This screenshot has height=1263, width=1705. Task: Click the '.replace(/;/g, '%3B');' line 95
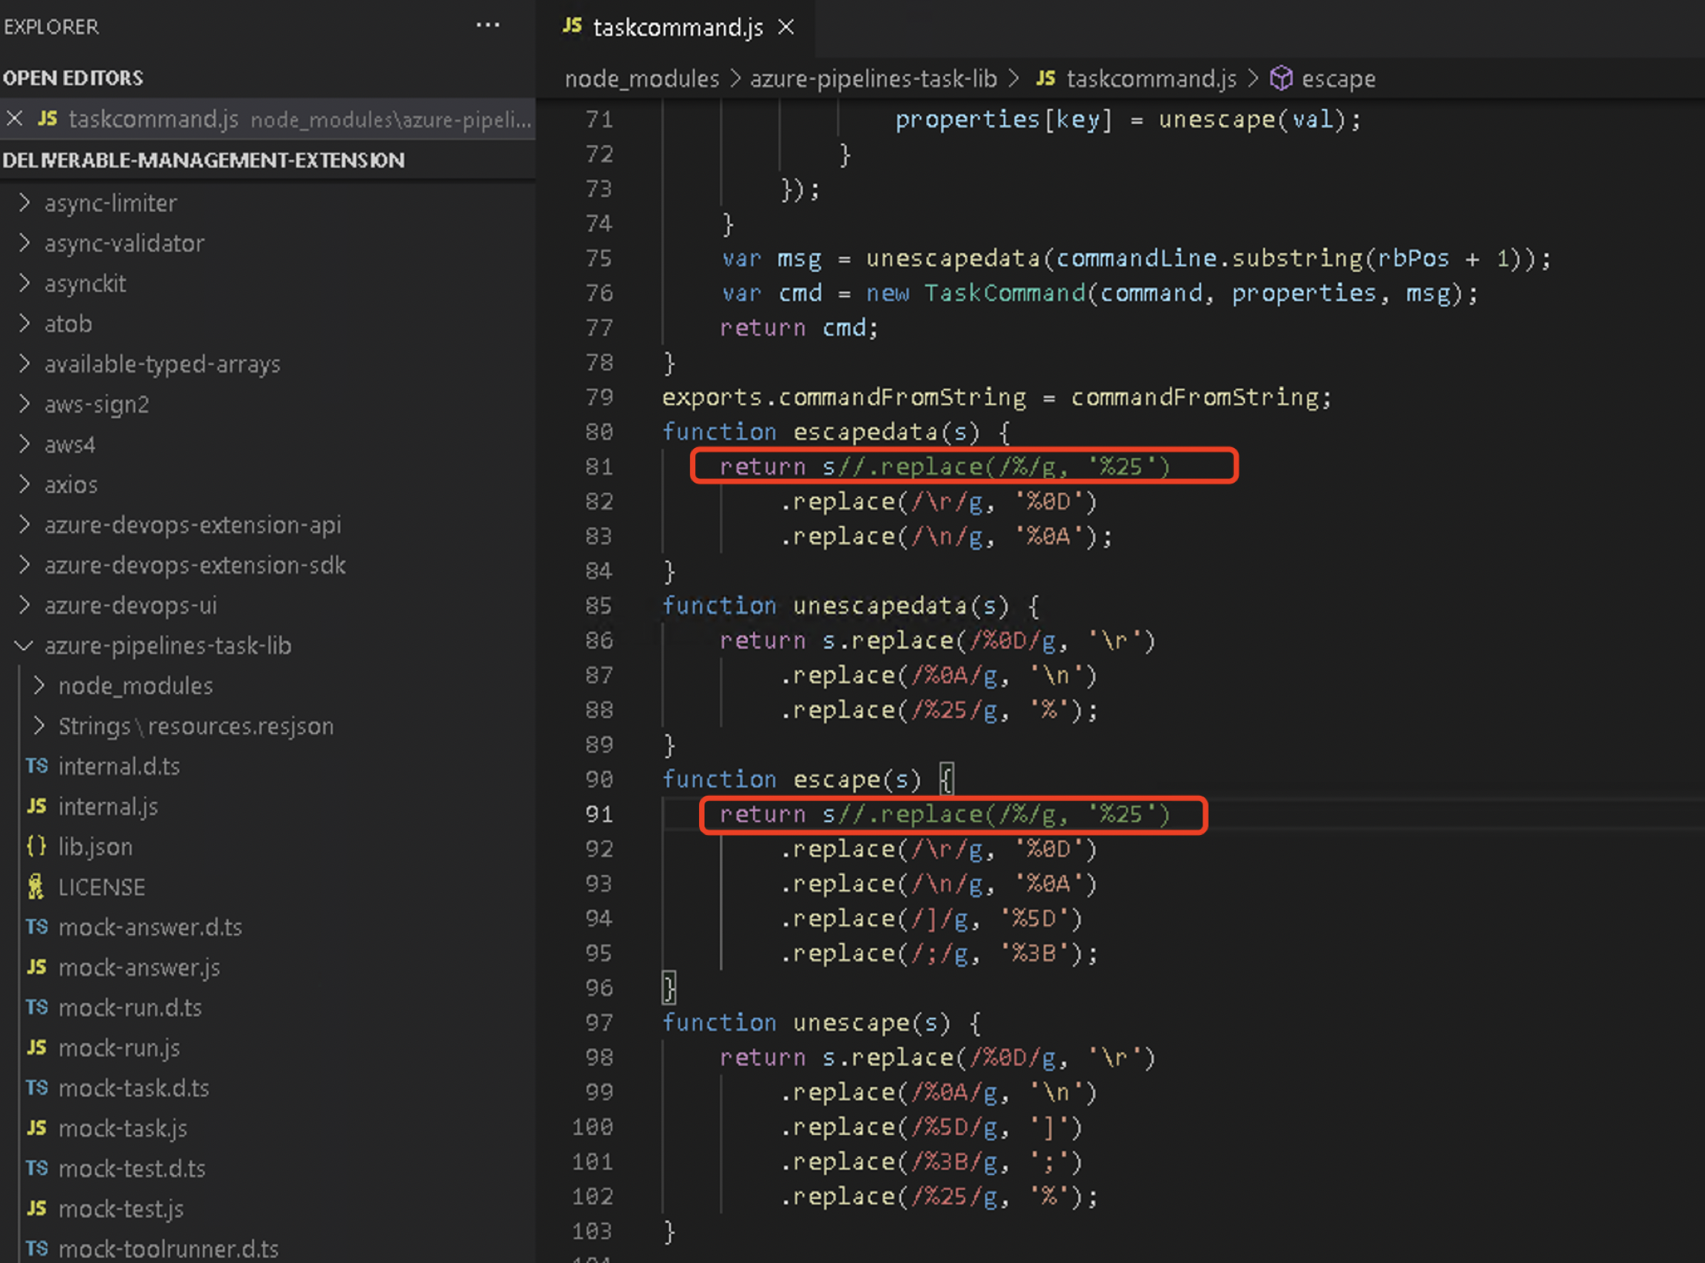(939, 954)
